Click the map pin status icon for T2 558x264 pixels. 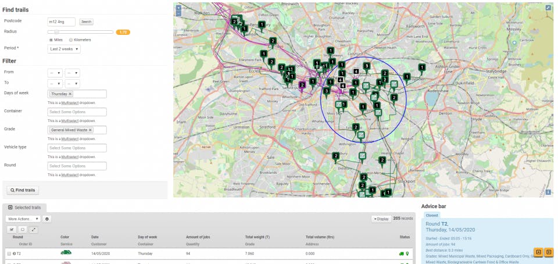point(407,254)
